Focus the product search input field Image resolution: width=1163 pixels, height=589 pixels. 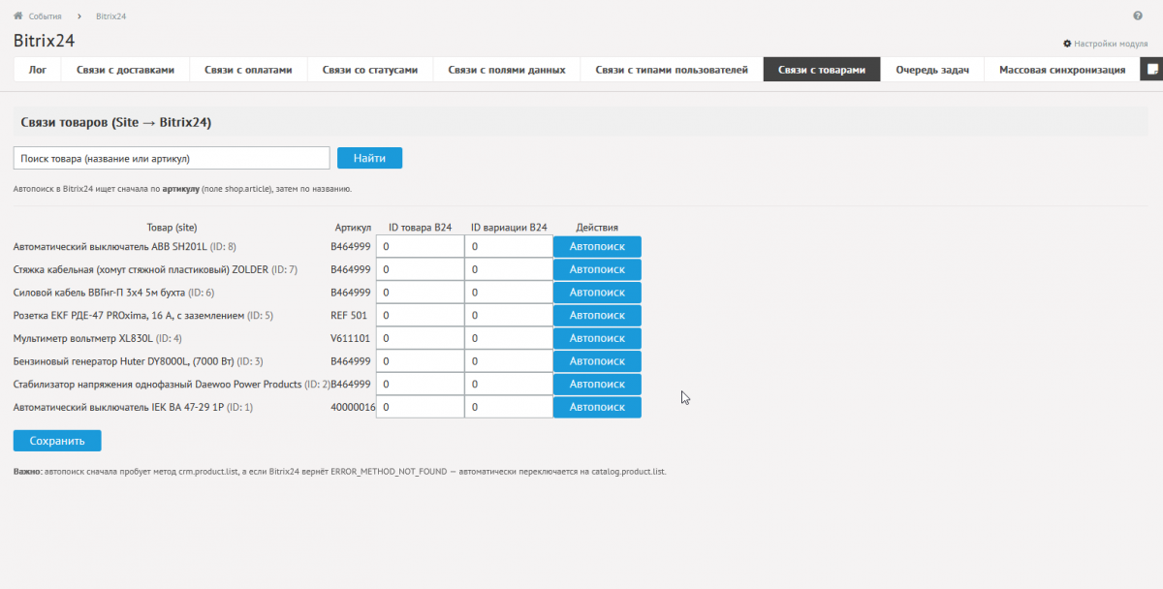[172, 158]
